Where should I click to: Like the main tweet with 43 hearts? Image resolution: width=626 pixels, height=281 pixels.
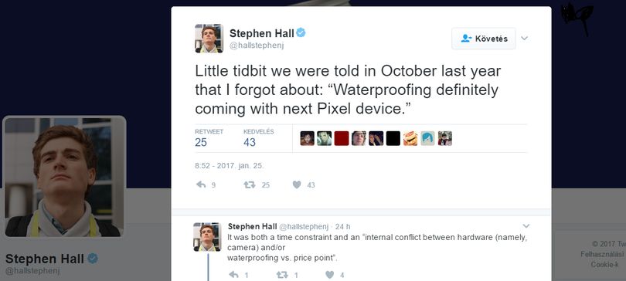297,185
